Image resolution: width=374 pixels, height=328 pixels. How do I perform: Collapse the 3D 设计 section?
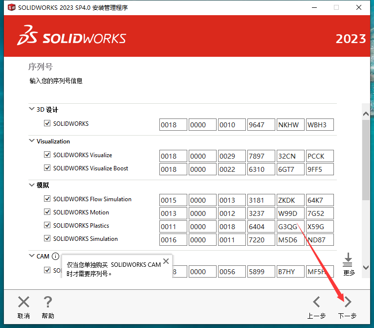tap(31, 109)
